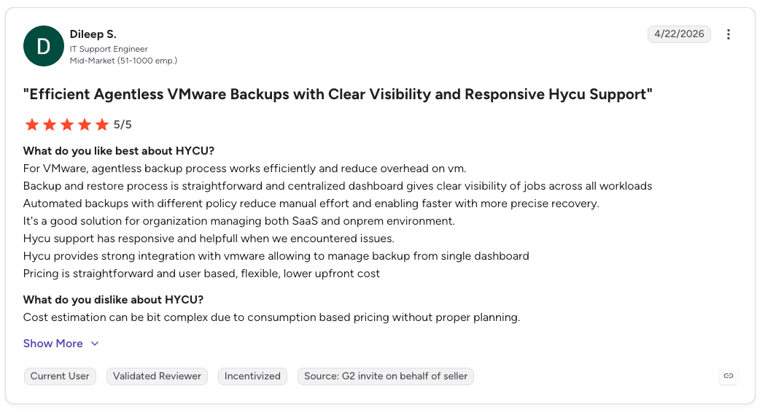
Task: Click the green D avatar
Action: (44, 46)
